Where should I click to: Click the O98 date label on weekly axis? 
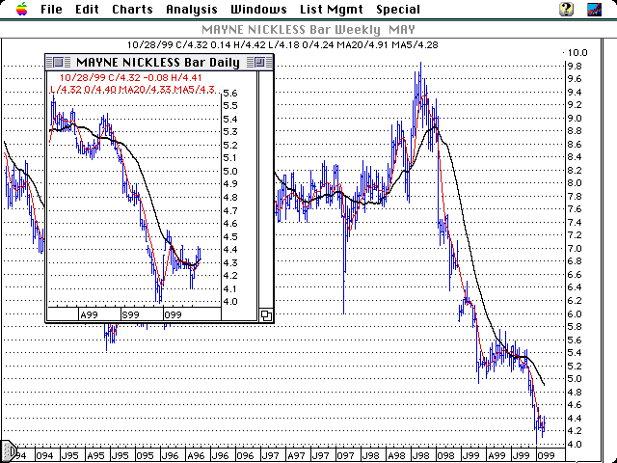[x=445, y=456]
